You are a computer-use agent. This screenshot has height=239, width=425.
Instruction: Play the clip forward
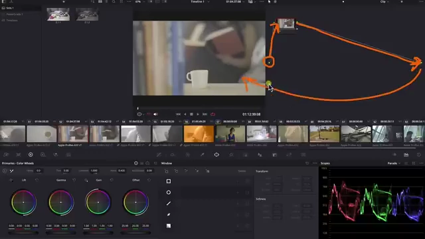pyautogui.click(x=198, y=114)
